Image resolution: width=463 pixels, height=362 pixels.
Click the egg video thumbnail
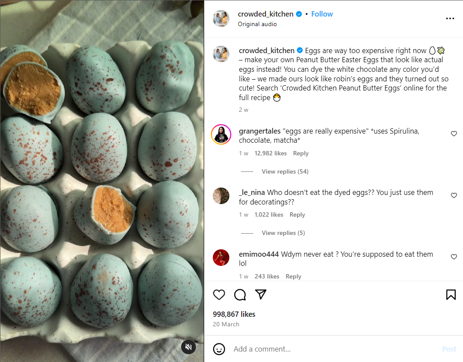click(102, 174)
